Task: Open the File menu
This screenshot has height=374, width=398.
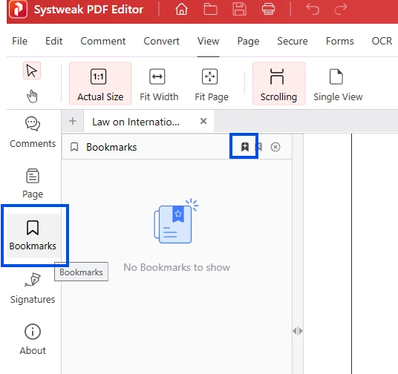Action: 19,41
